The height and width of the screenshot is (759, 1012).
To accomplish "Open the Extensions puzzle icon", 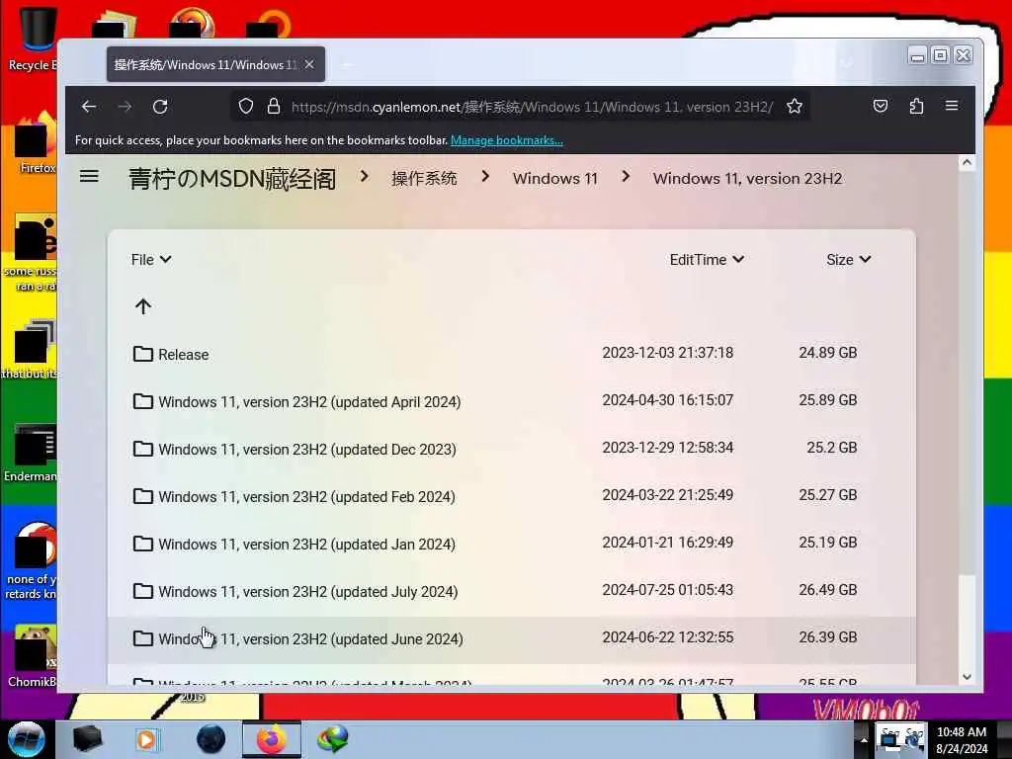I will [x=916, y=106].
